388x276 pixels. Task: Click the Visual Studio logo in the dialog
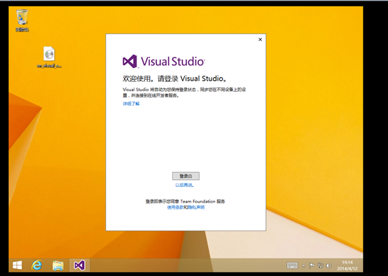click(164, 61)
